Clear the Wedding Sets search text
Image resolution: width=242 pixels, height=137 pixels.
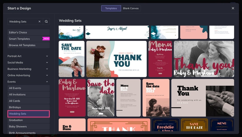pos(39,22)
